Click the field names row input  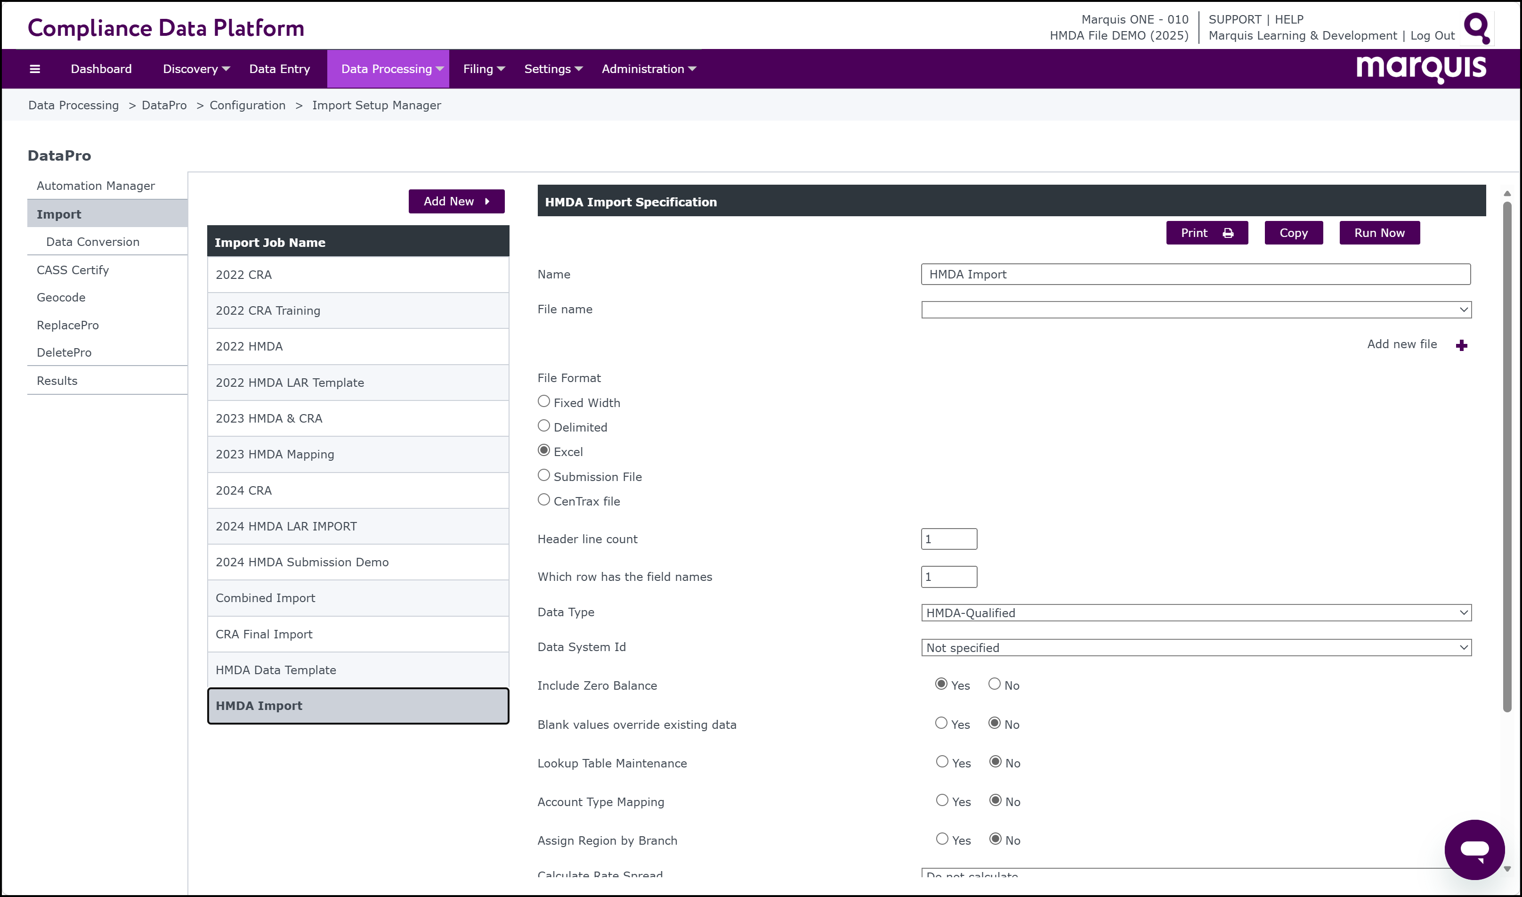coord(948,577)
